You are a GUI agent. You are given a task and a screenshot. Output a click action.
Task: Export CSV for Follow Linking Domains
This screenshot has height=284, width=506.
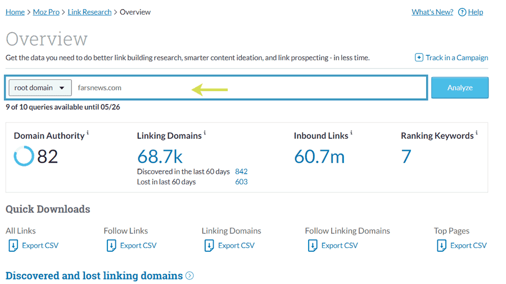click(x=340, y=246)
